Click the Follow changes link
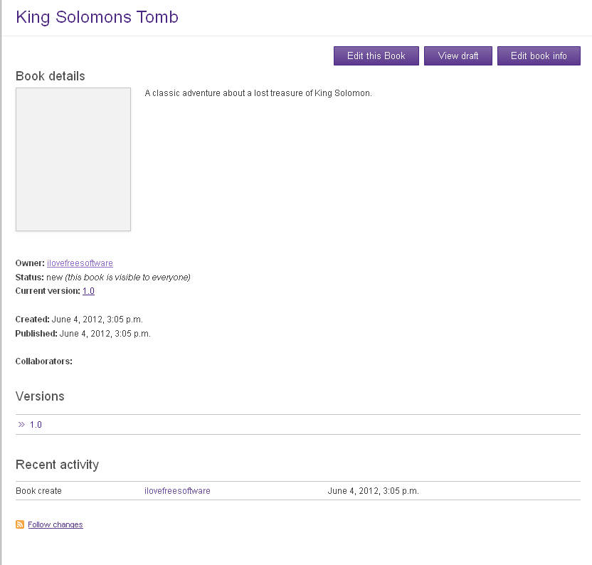The width and height of the screenshot is (592, 565). pyautogui.click(x=55, y=525)
